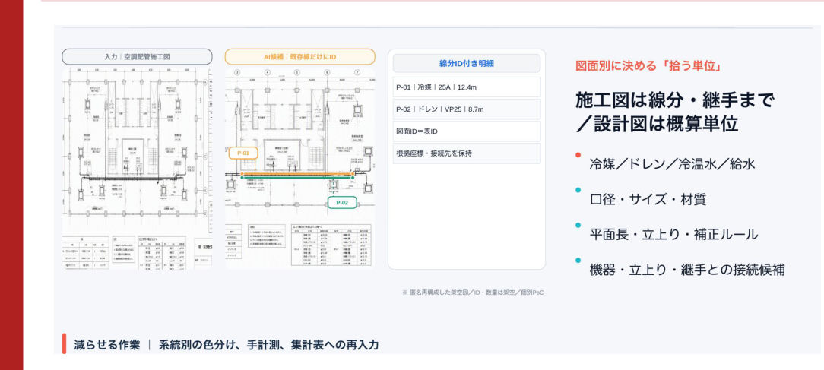
Task: Click the 入力｜空調配管施工図 header pill
Action: [137, 57]
